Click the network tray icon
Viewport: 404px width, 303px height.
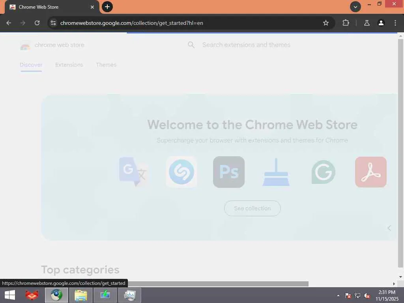click(x=357, y=296)
